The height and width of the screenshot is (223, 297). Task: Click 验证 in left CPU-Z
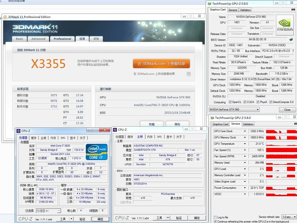(x=82, y=219)
